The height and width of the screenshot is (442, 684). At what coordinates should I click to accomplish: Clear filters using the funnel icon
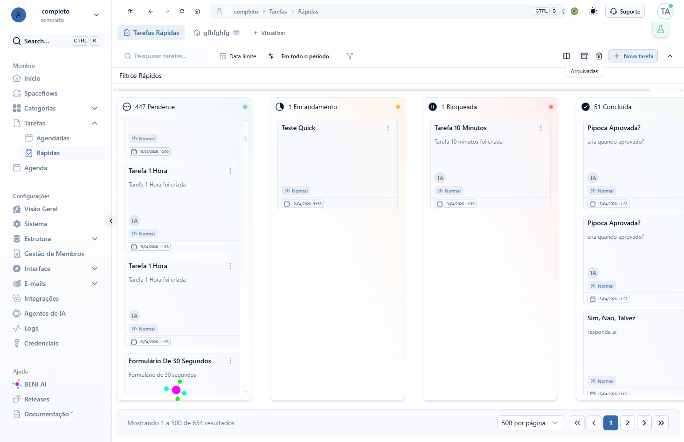pos(350,56)
